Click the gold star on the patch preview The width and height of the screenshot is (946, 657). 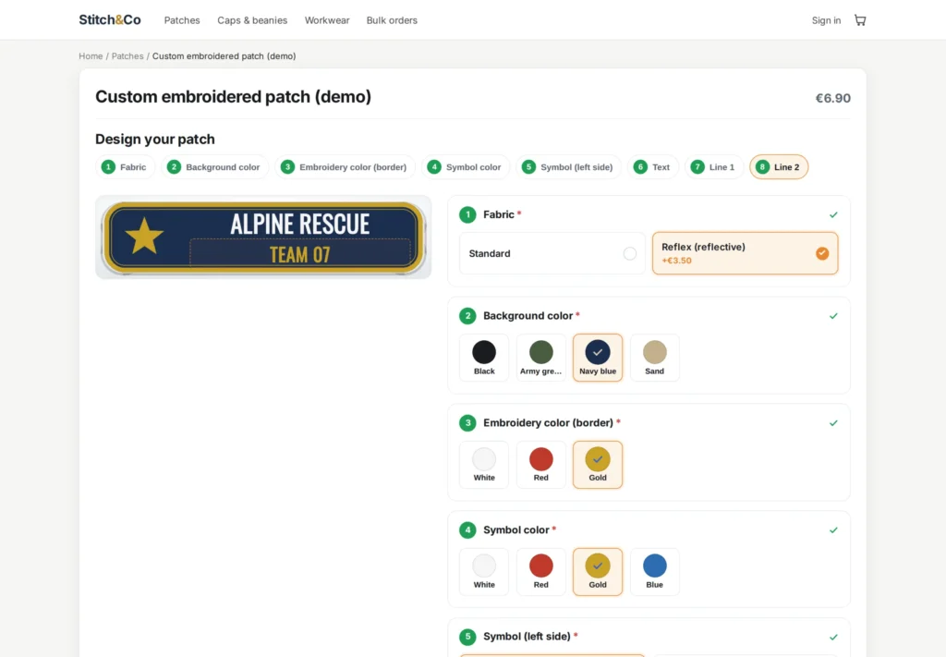click(x=144, y=236)
